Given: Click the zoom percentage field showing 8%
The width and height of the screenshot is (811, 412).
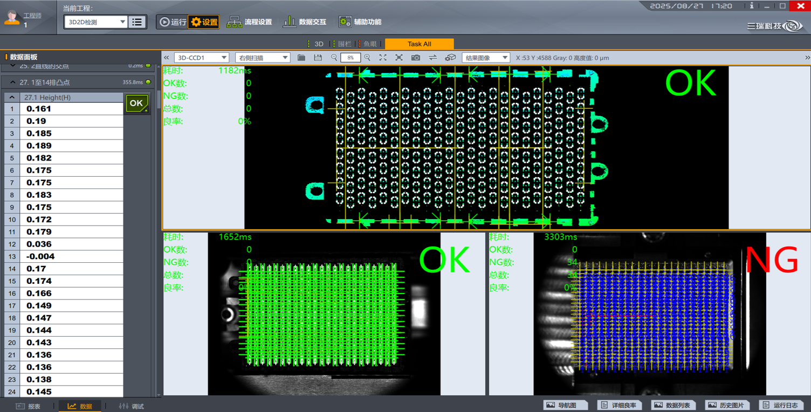Looking at the screenshot, I should [x=350, y=58].
